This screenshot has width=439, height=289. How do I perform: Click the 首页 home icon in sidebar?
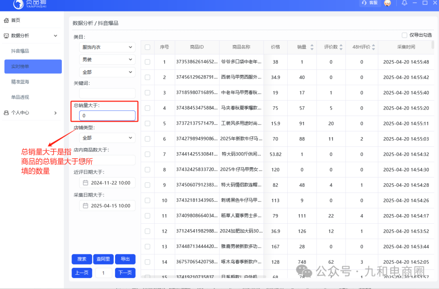tap(6, 20)
